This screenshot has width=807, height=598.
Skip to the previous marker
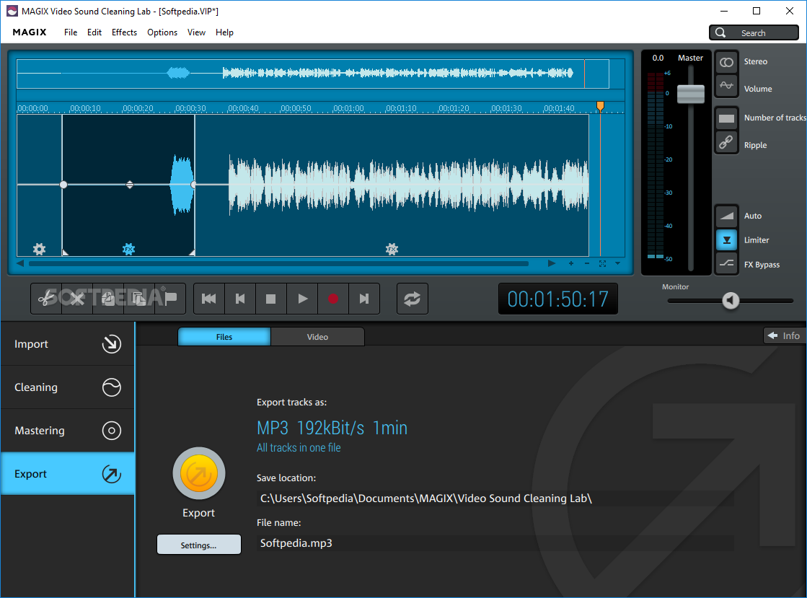click(x=240, y=299)
